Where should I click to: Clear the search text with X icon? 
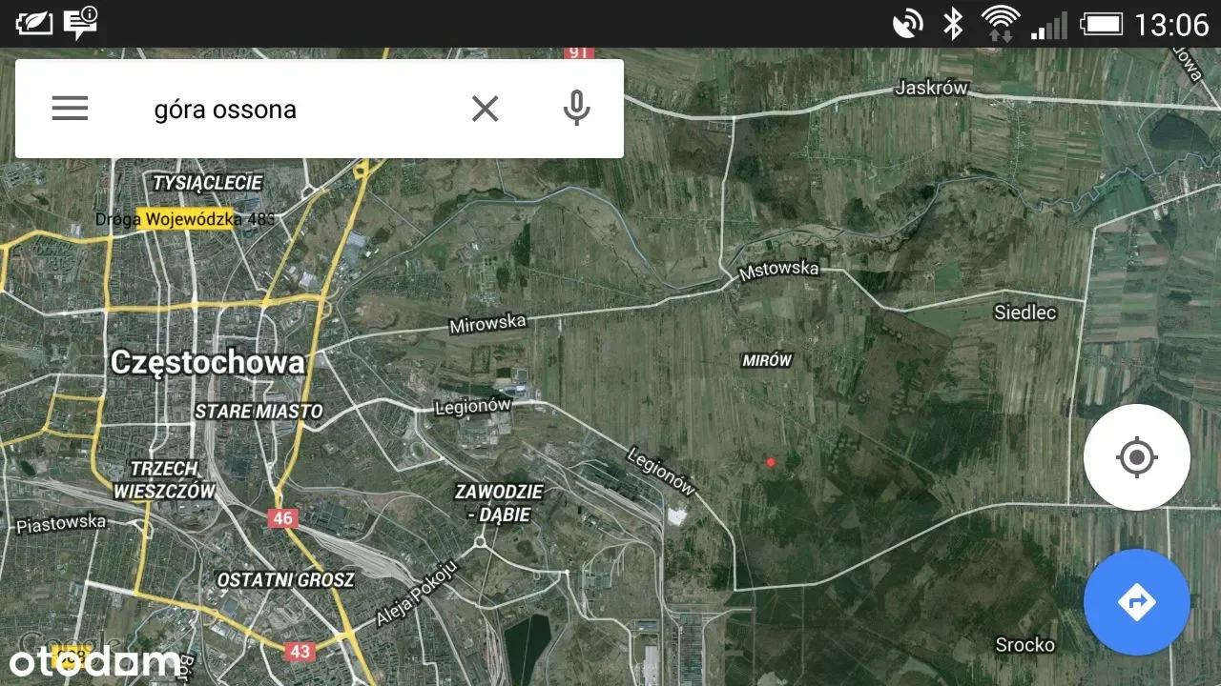pyautogui.click(x=485, y=109)
